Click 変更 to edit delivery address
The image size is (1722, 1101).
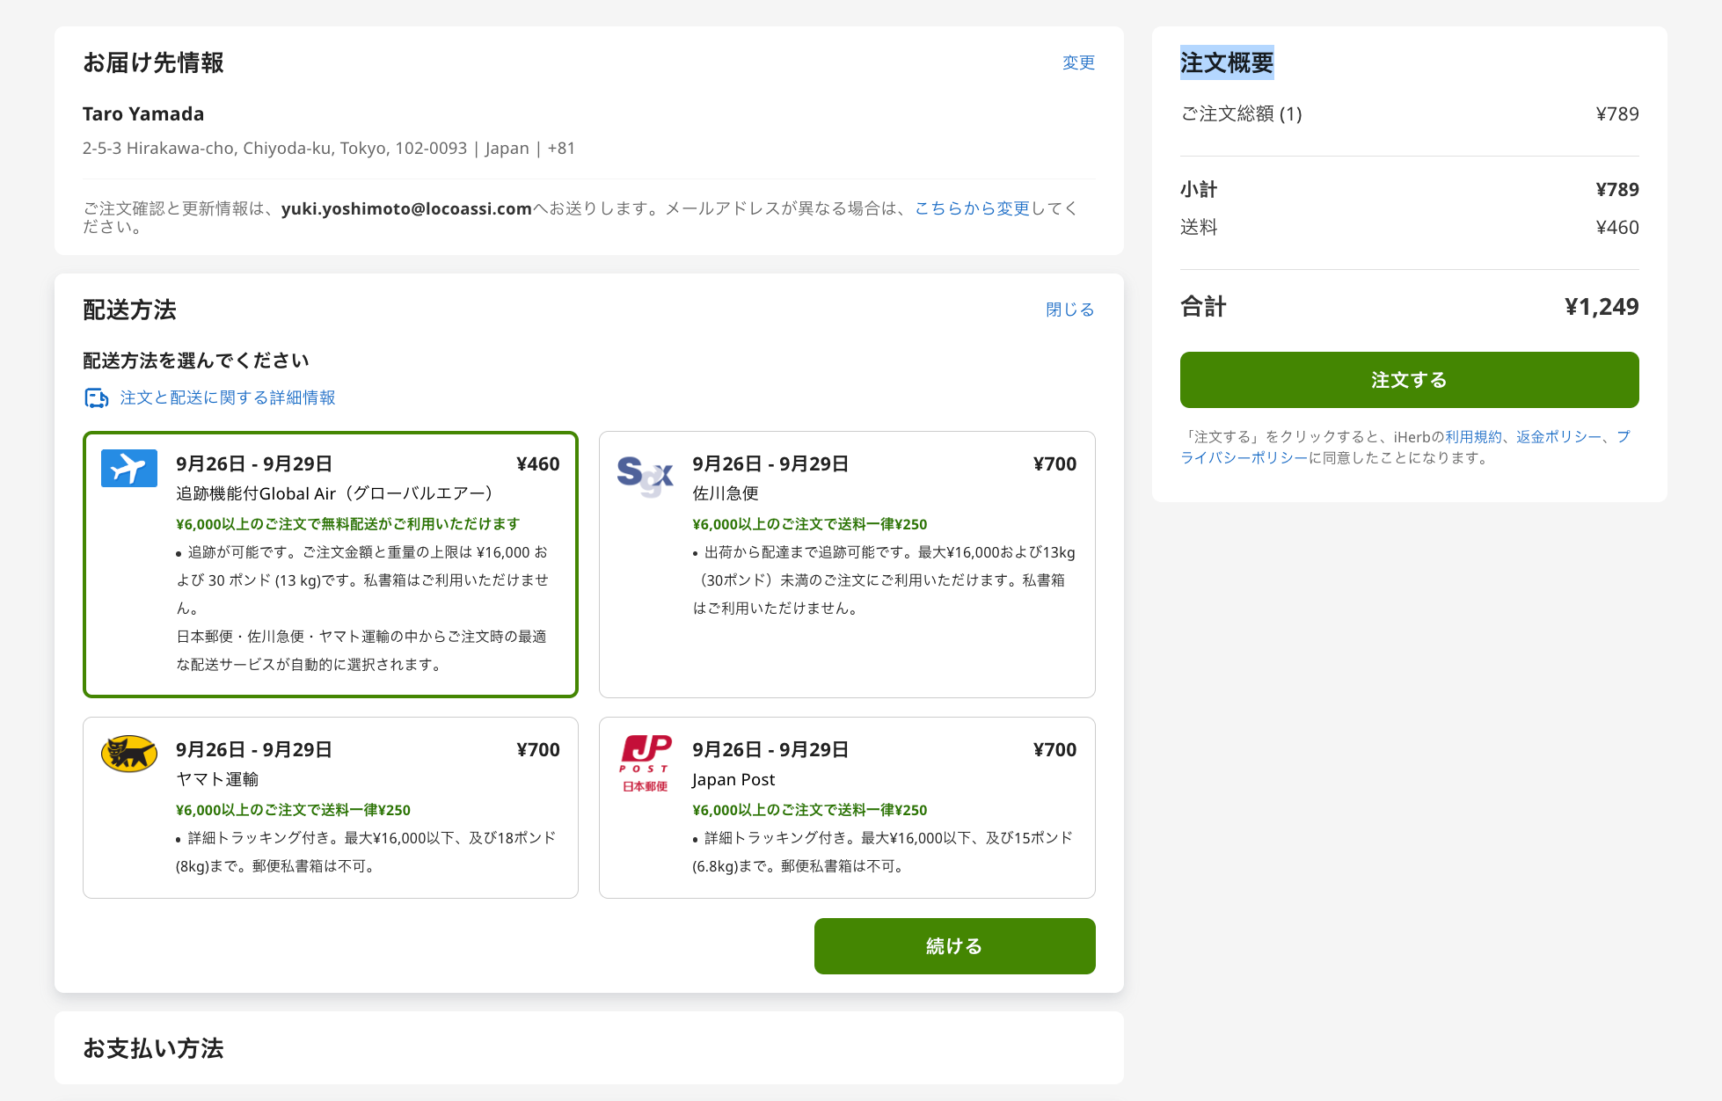(x=1078, y=62)
